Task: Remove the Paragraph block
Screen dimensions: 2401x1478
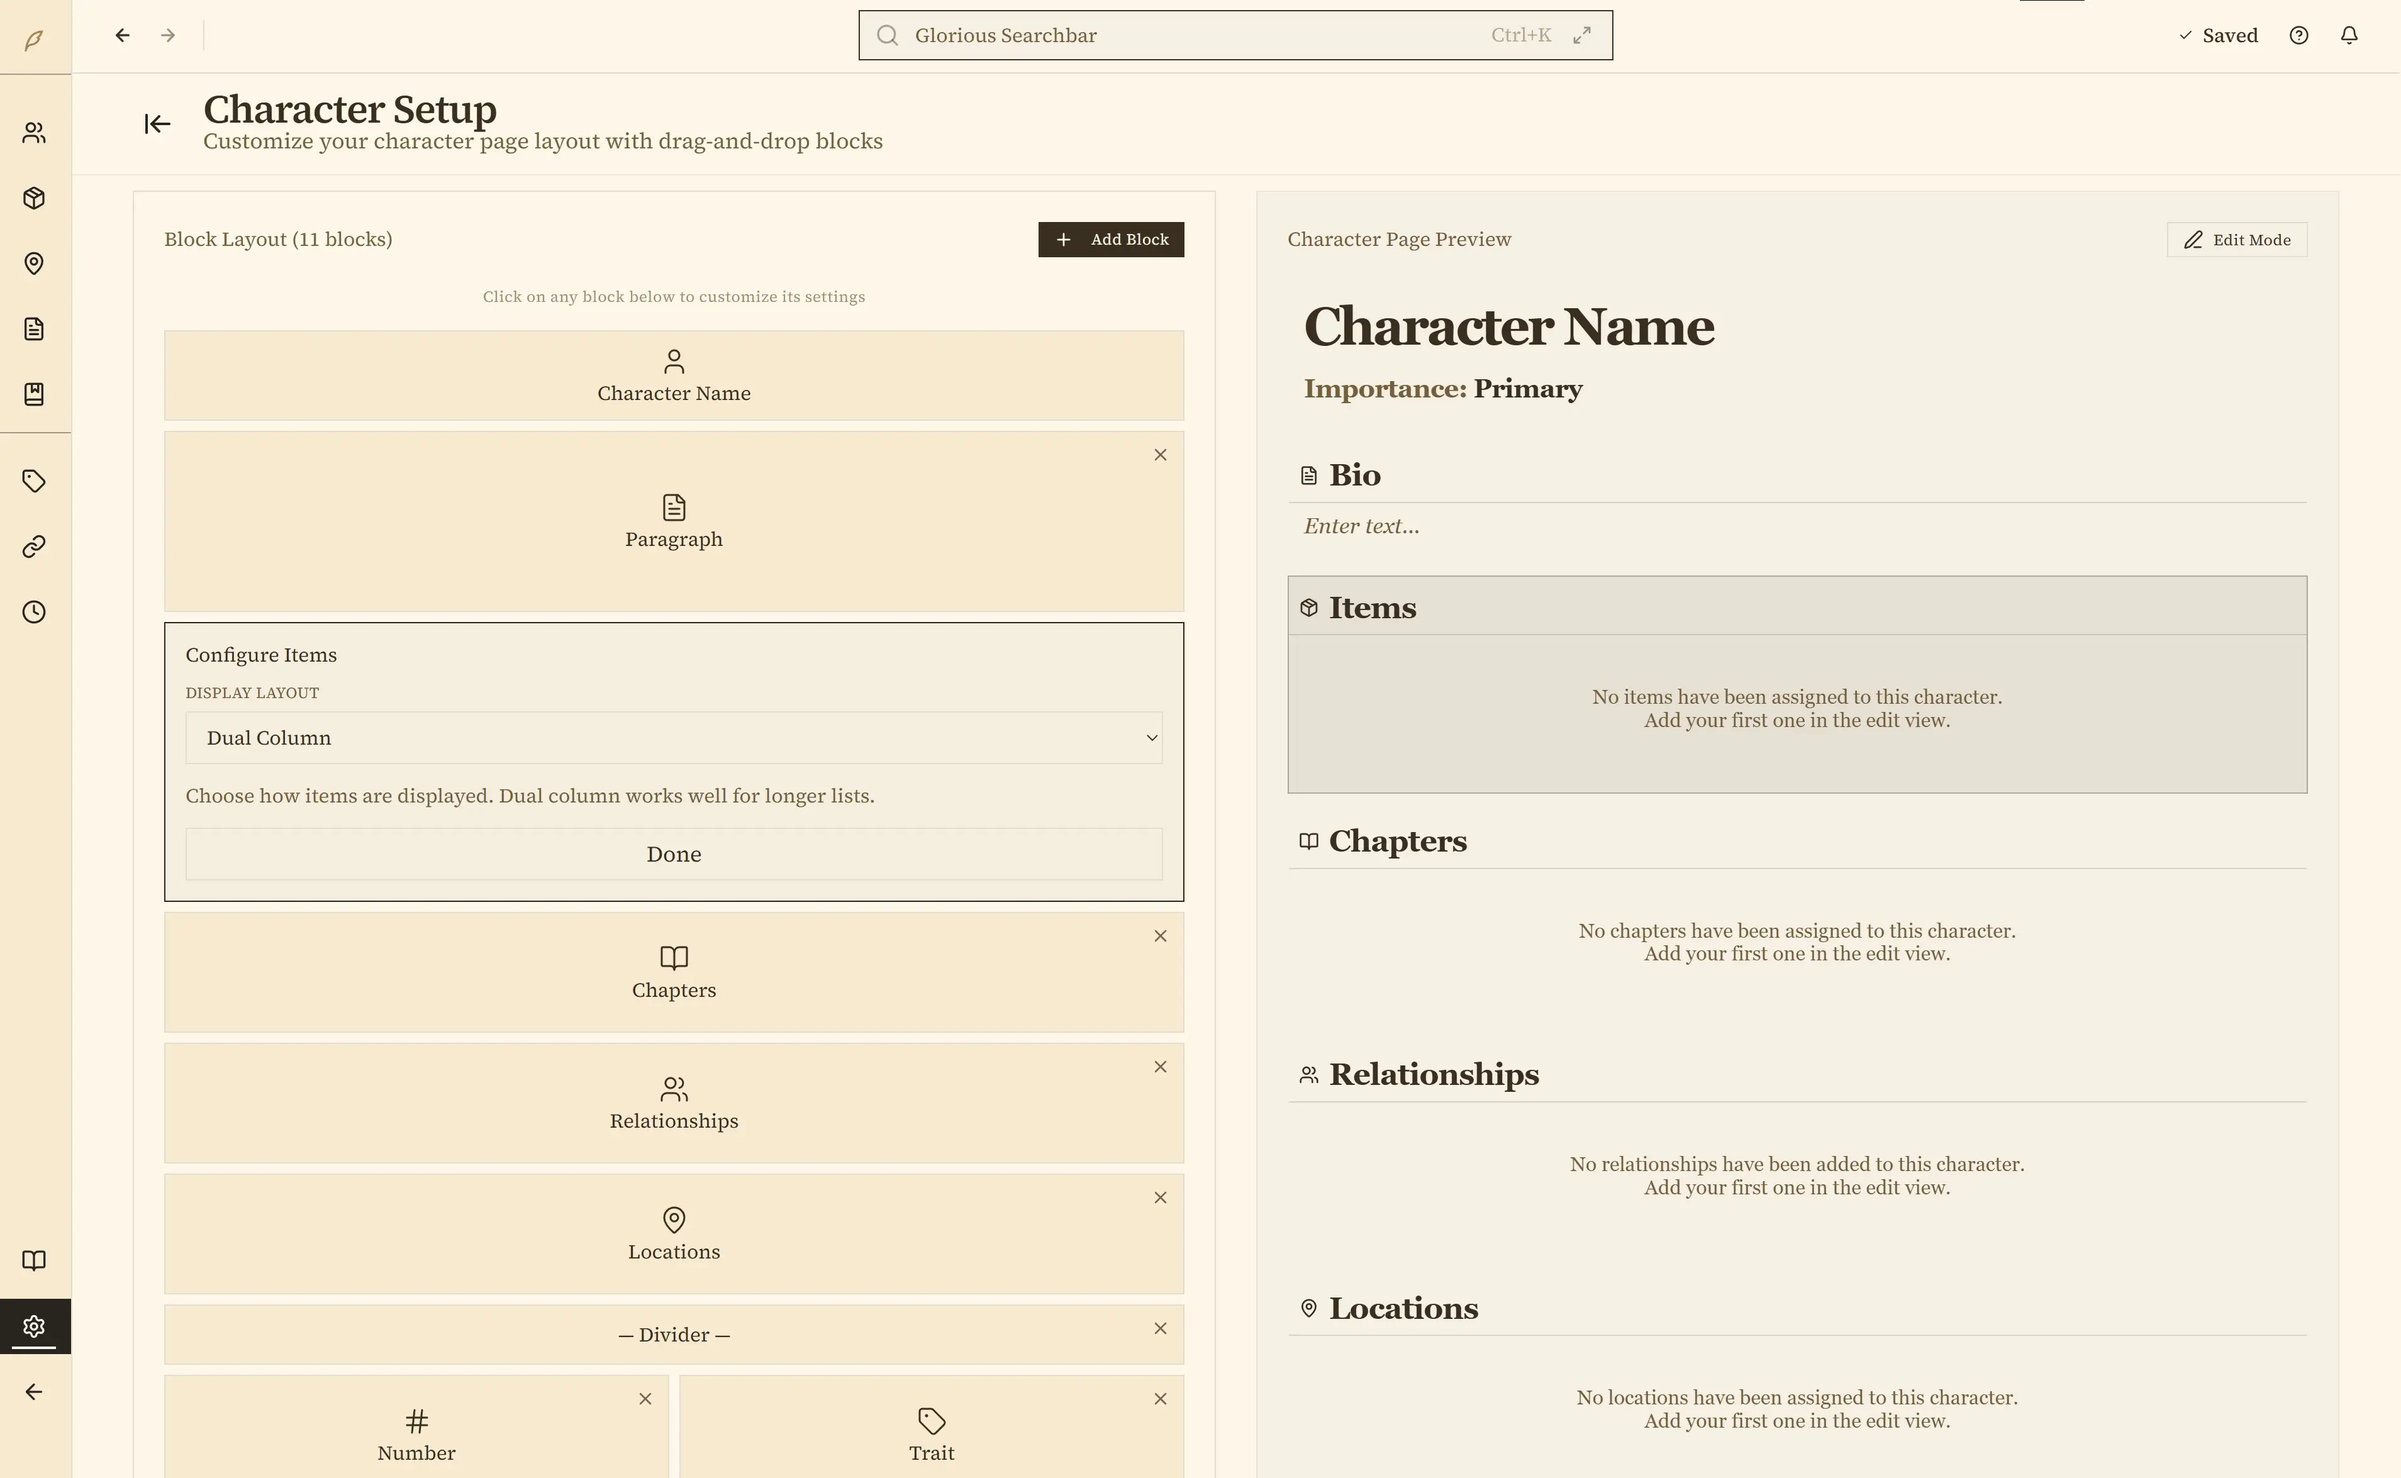Action: click(1161, 455)
